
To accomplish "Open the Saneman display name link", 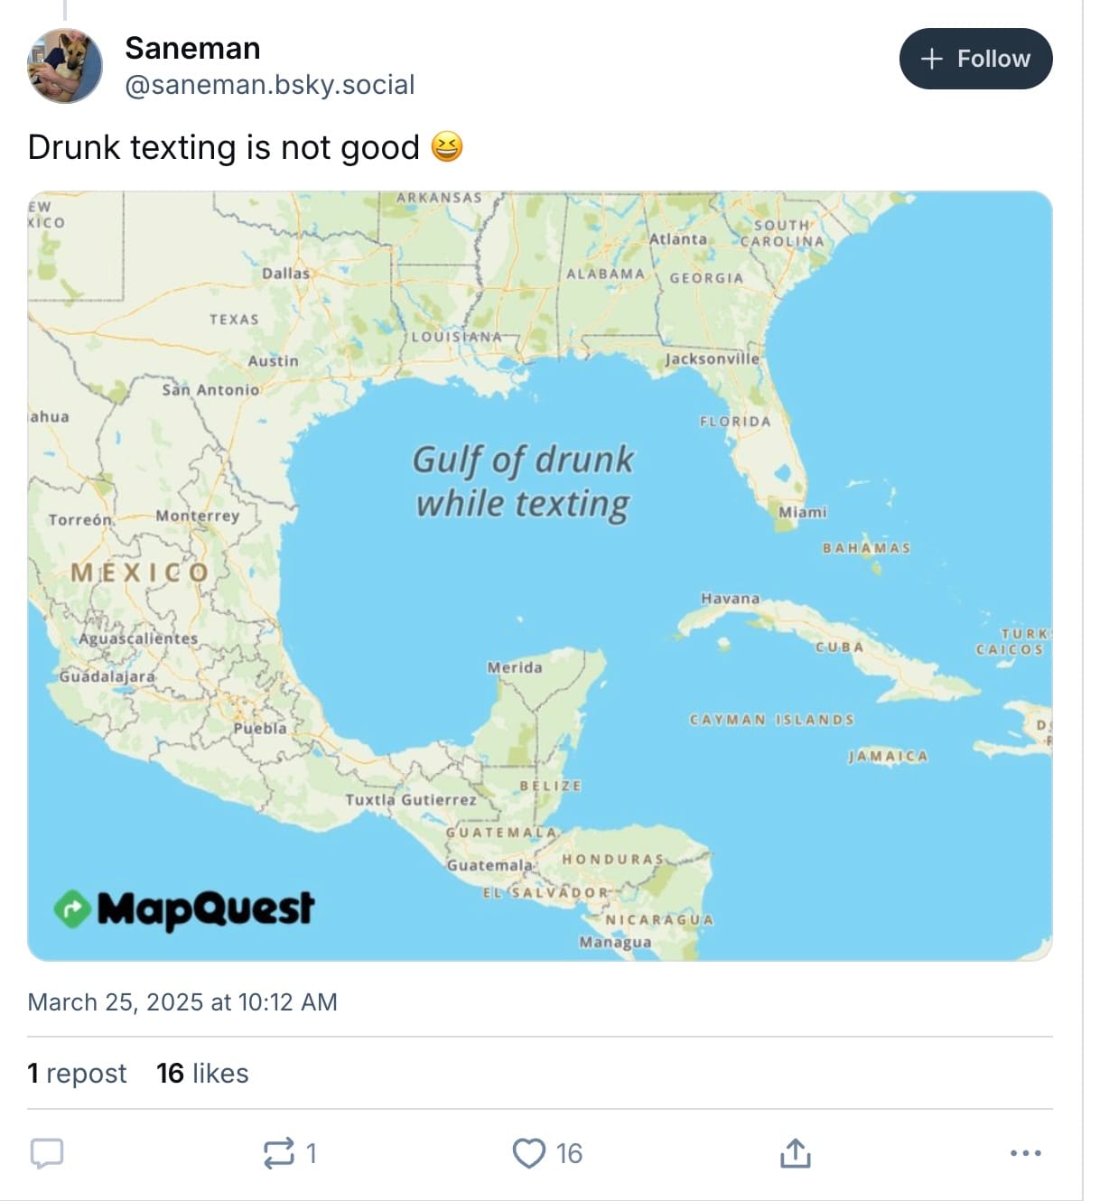I will coord(192,48).
